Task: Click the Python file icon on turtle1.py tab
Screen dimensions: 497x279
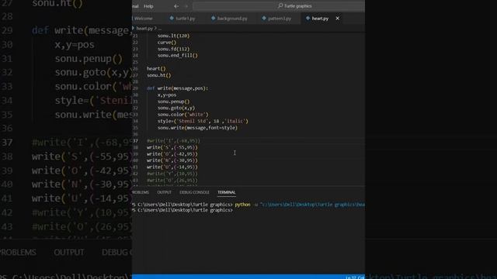Action: point(172,19)
